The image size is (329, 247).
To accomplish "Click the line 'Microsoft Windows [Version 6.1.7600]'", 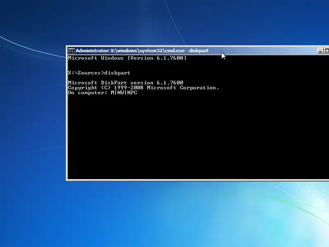I will coord(127,58).
